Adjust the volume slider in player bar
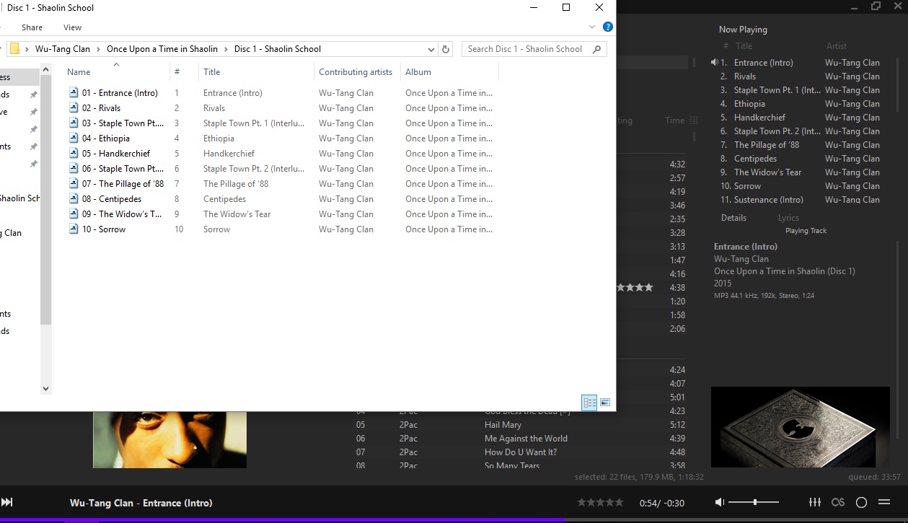This screenshot has height=523, width=908. tap(754, 502)
